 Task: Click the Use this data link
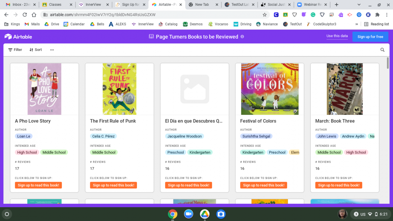pyautogui.click(x=337, y=36)
